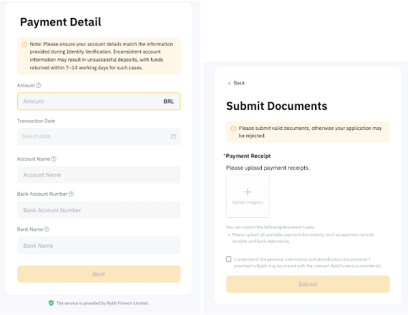
Task: Go back via the Back link
Action: 236,83
